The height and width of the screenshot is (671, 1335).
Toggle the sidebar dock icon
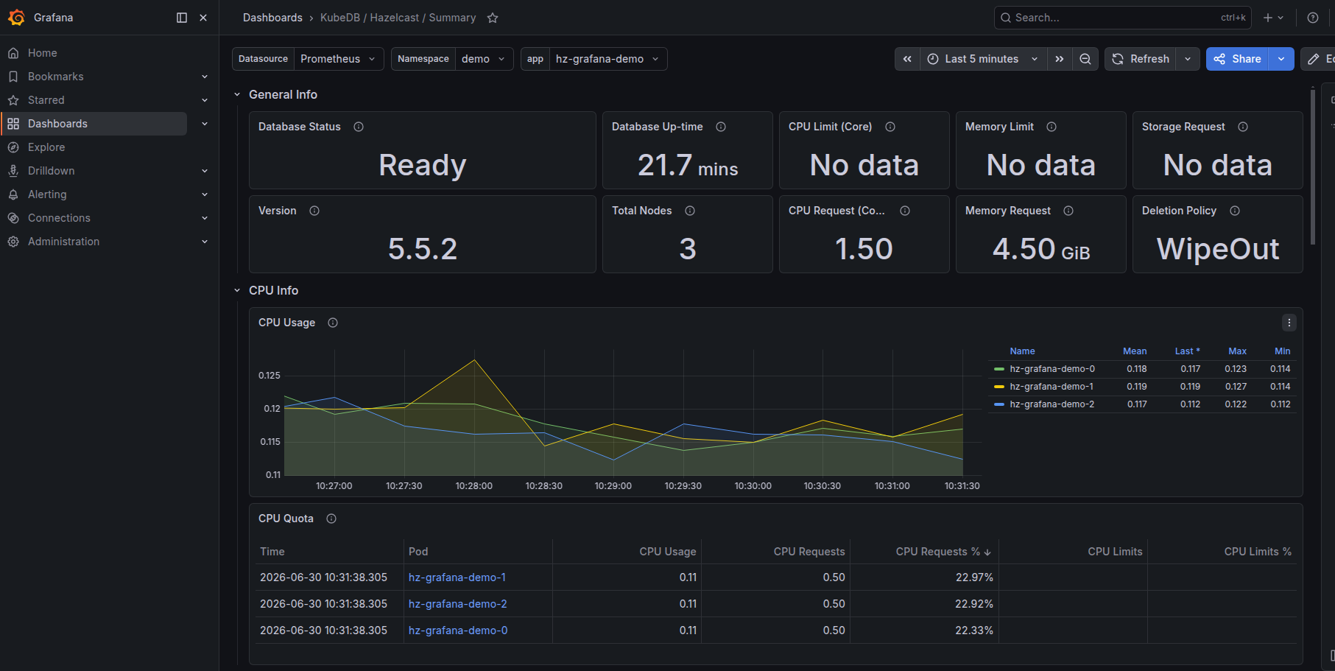182,18
